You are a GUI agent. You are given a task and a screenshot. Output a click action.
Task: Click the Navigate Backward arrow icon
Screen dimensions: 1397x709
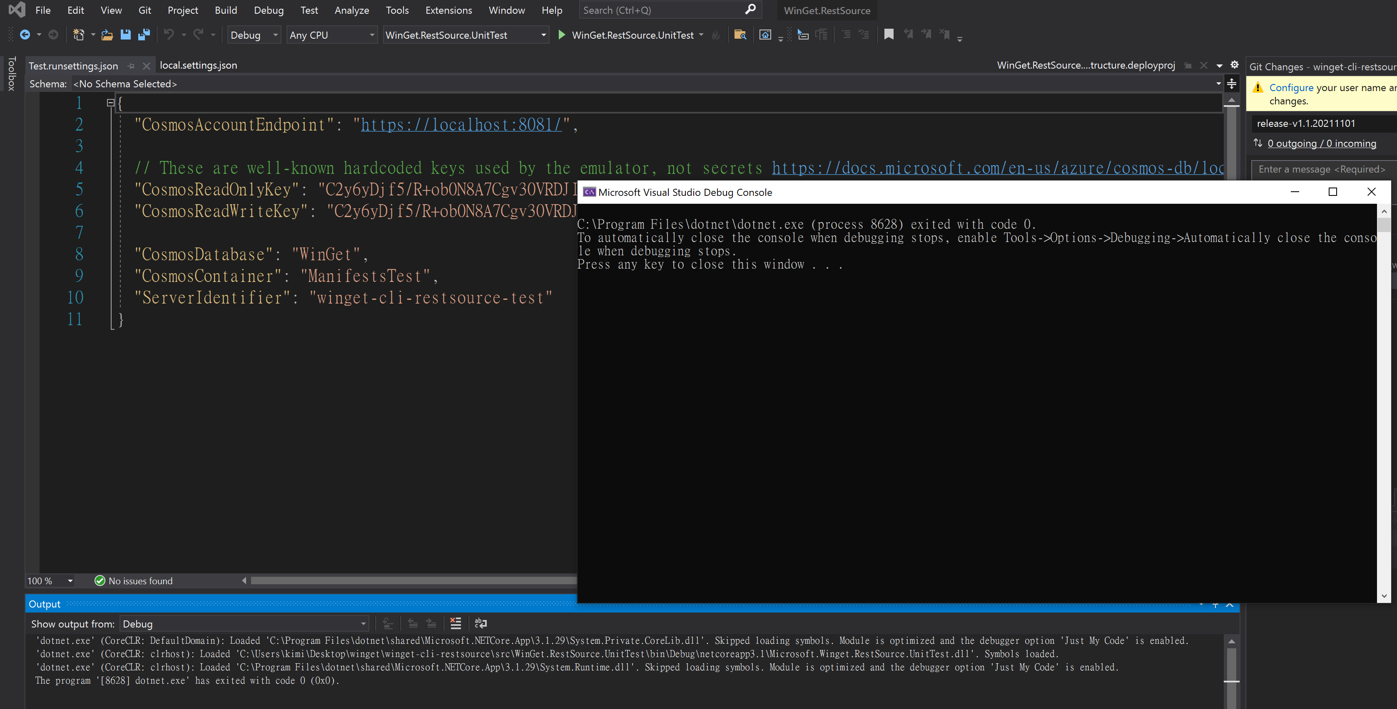(25, 35)
